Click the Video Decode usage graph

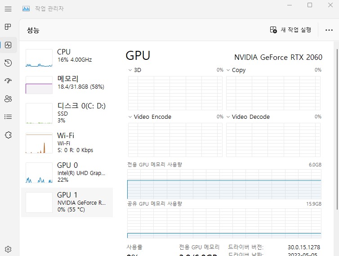tap(273, 140)
